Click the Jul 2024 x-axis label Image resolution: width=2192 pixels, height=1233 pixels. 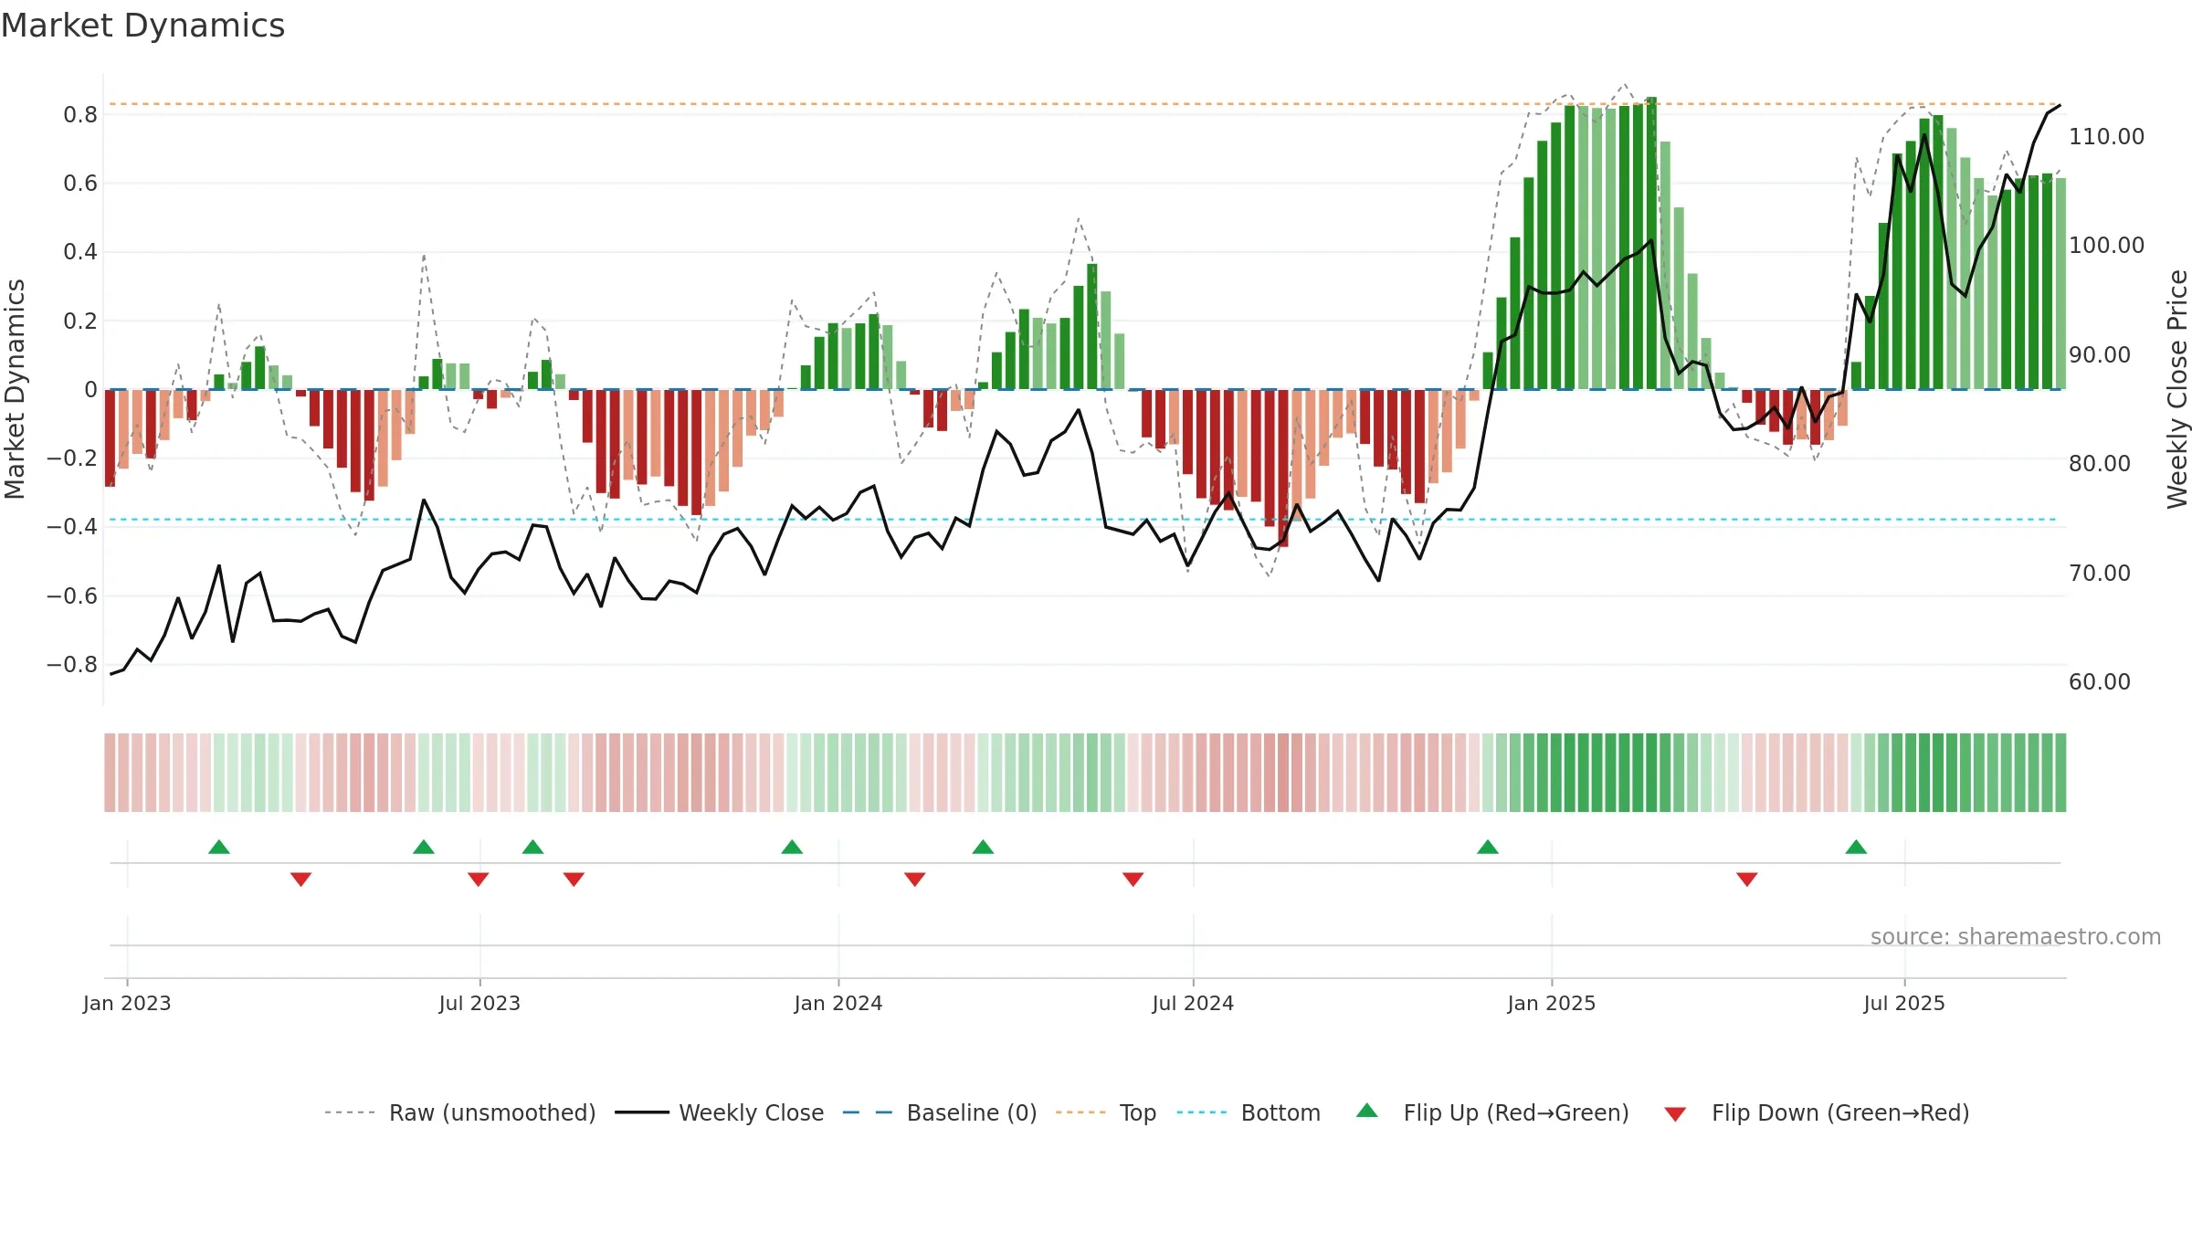(1193, 1003)
